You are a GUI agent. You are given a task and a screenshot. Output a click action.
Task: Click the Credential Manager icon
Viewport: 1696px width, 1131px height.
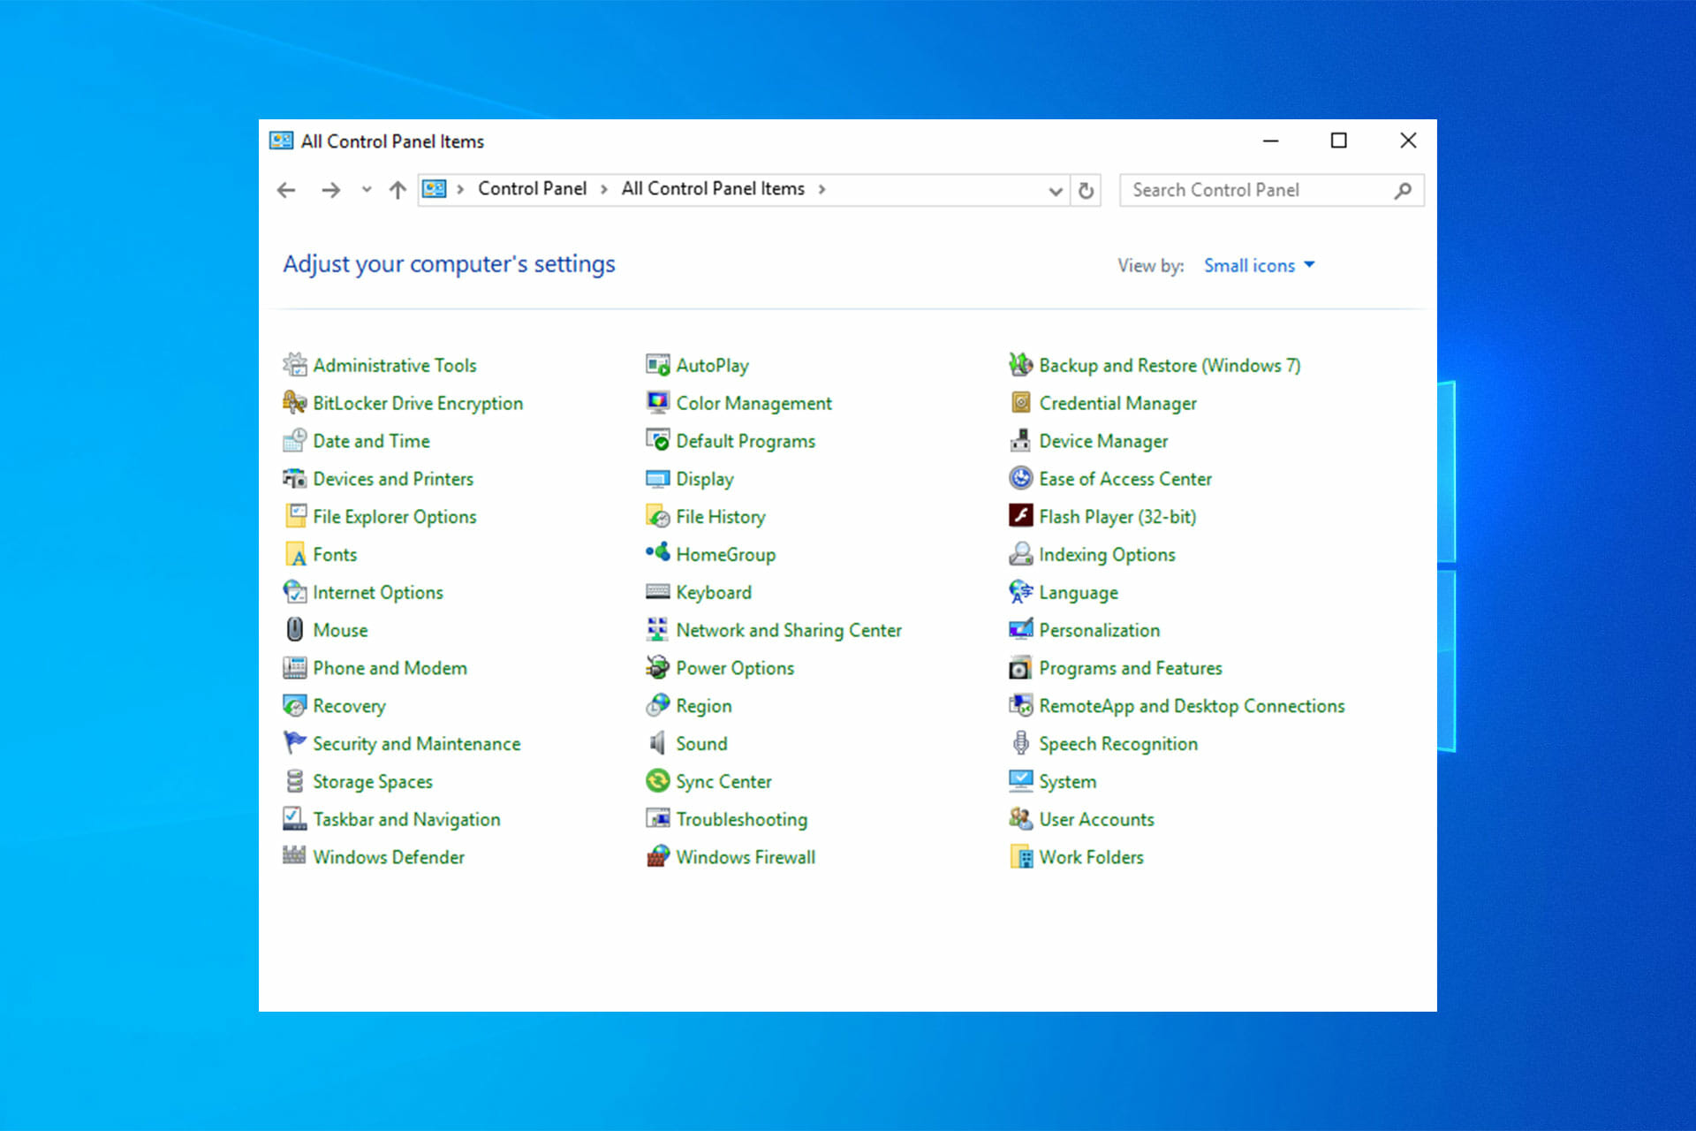(x=1020, y=403)
